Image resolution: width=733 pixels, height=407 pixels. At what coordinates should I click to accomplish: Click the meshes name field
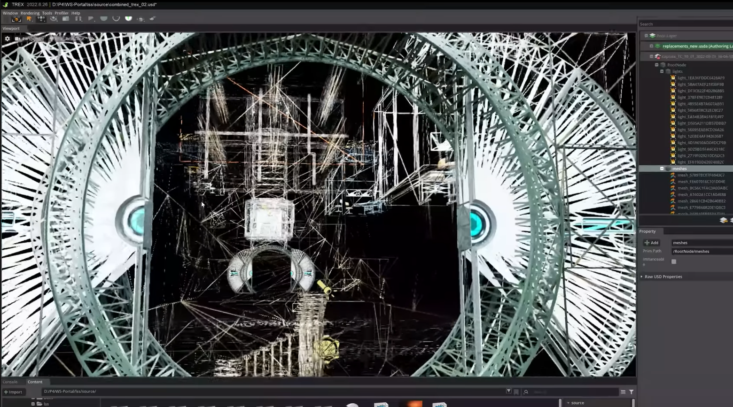click(x=702, y=243)
